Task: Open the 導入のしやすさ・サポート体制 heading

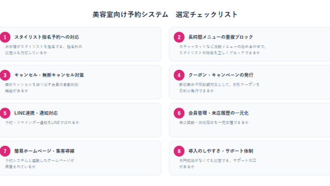Action: click(221, 151)
